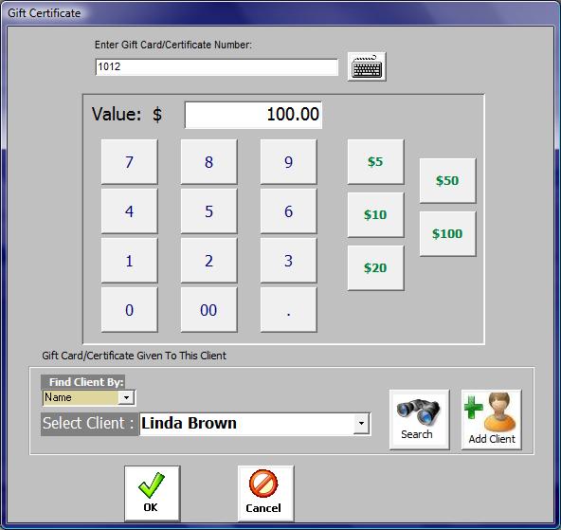Click the binoculars Search icon

[x=419, y=419]
